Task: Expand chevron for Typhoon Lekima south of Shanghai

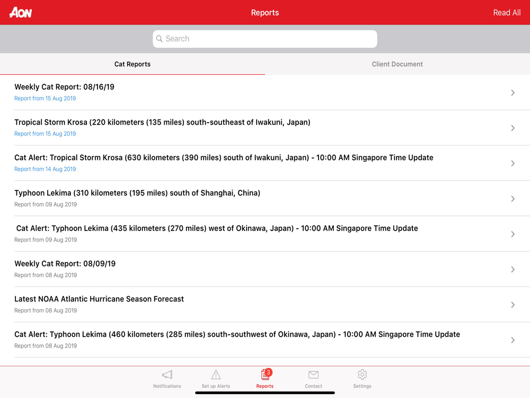Action: click(513, 198)
